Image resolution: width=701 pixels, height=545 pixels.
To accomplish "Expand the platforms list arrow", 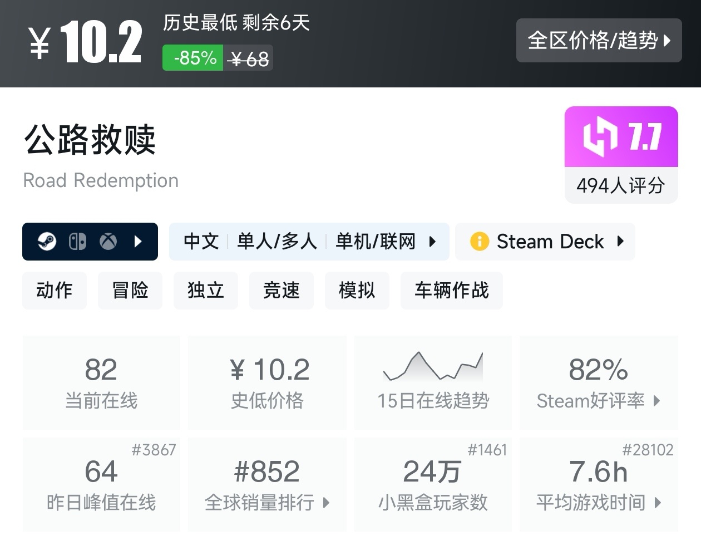I will point(139,242).
